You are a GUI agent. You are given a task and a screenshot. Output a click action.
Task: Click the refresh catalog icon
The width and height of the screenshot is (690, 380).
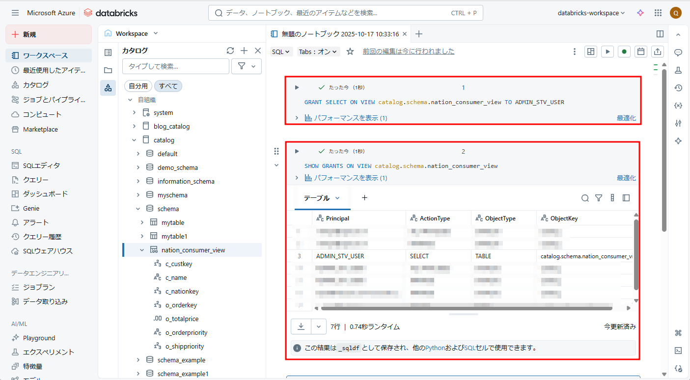(230, 51)
